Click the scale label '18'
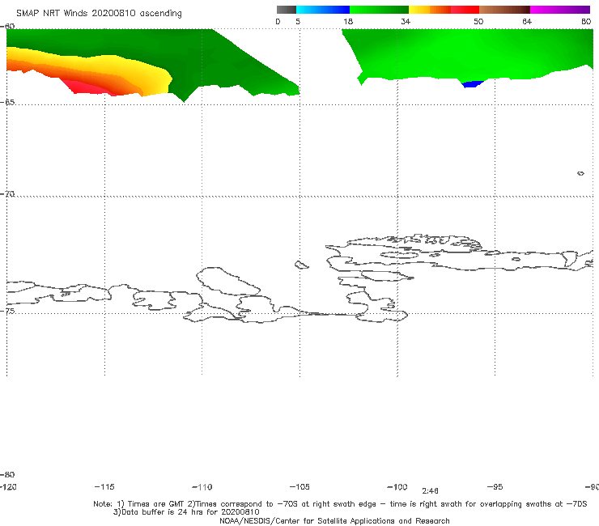 click(x=348, y=21)
